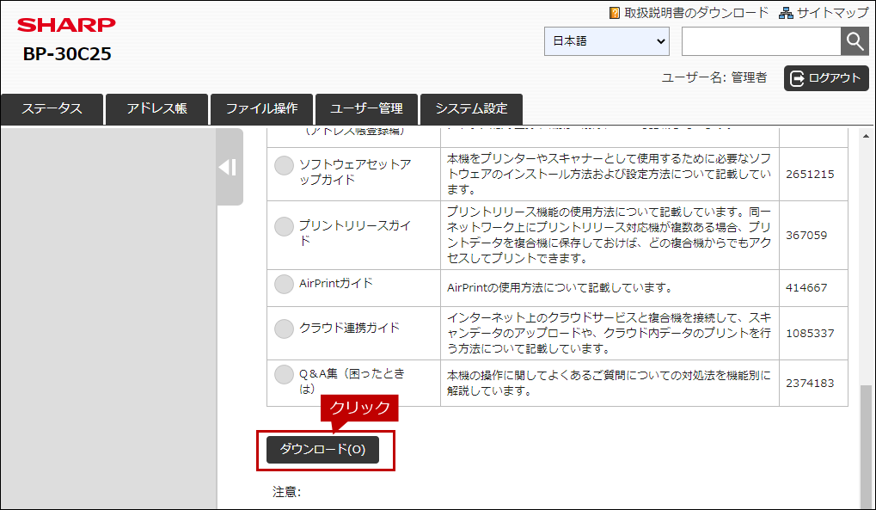The width and height of the screenshot is (876, 510).
Task: Open the 取扱説明書のダウンロード link
Action: pyautogui.click(x=696, y=13)
